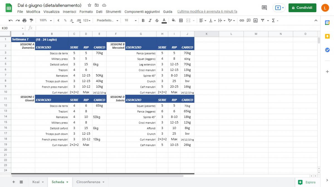
Task: Open the fill color picker
Action: tap(173, 21)
